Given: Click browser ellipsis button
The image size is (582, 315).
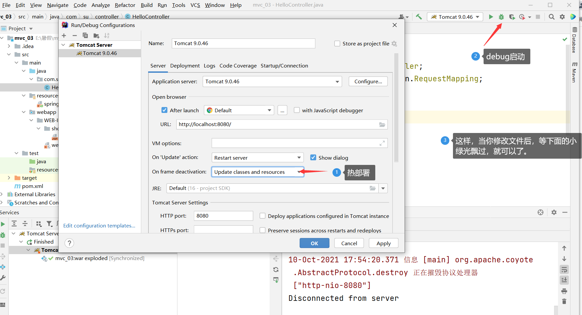Looking at the screenshot, I should [x=282, y=110].
